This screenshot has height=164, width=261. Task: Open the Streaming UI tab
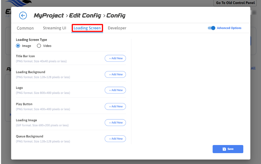(x=55, y=28)
